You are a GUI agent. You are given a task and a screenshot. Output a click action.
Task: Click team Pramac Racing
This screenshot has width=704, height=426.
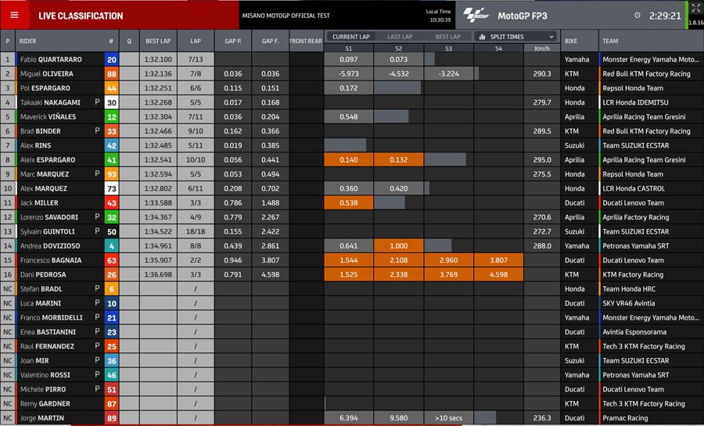click(625, 418)
